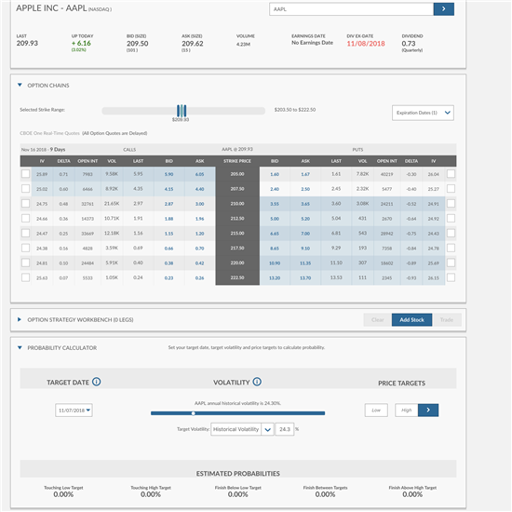The image size is (512, 512).
Task: Click call volume 21.65K at strike 210.00
Action: tap(112, 204)
